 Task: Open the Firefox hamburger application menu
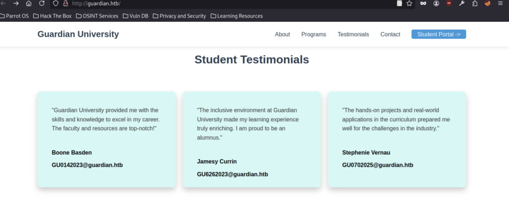(501, 3)
